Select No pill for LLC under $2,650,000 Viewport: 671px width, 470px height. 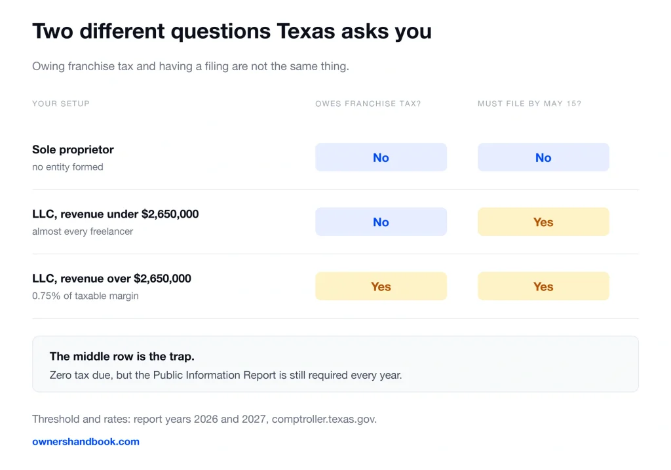coord(381,222)
